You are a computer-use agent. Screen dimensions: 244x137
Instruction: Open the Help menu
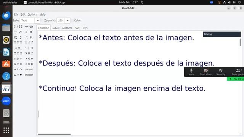click(42, 14)
